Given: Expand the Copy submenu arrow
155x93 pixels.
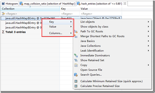Looking at the screenshot, I should [148, 65].
